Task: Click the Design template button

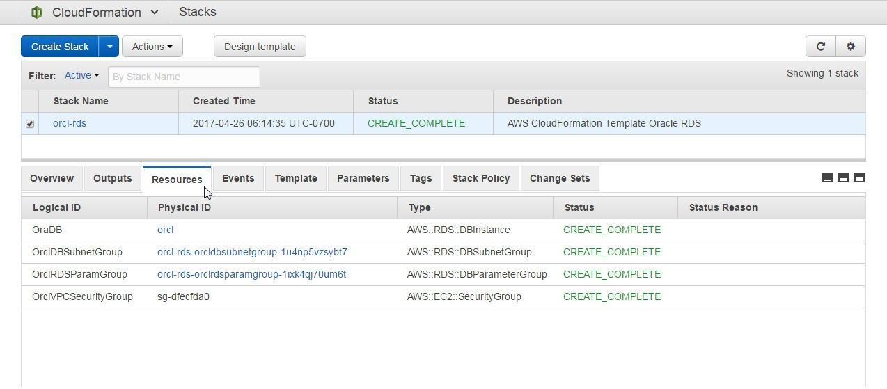Action: 260,47
